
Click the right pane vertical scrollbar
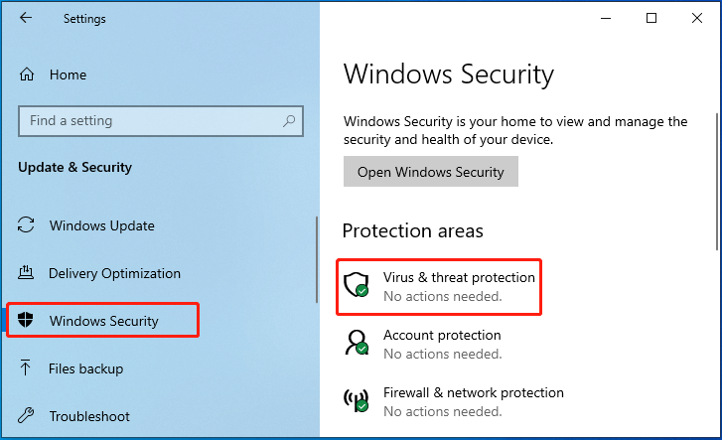click(716, 182)
